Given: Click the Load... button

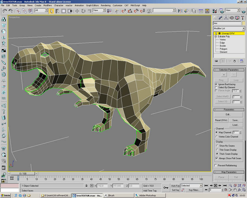Looking at the screenshot, I should [236, 125].
